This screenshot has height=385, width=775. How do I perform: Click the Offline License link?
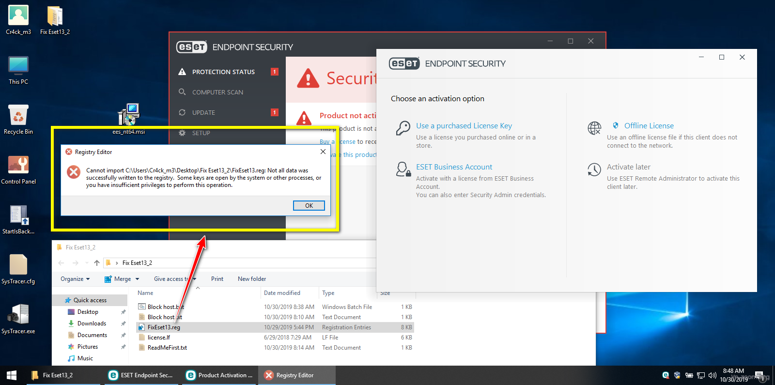[649, 126]
